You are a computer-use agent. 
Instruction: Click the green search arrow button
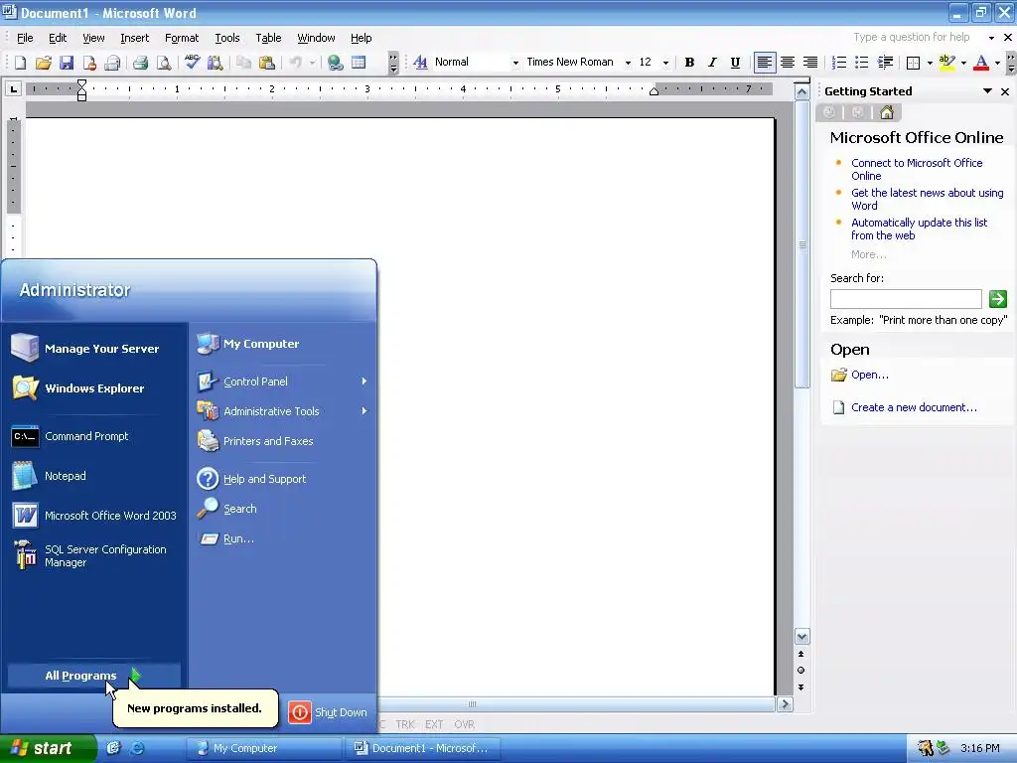tap(997, 298)
